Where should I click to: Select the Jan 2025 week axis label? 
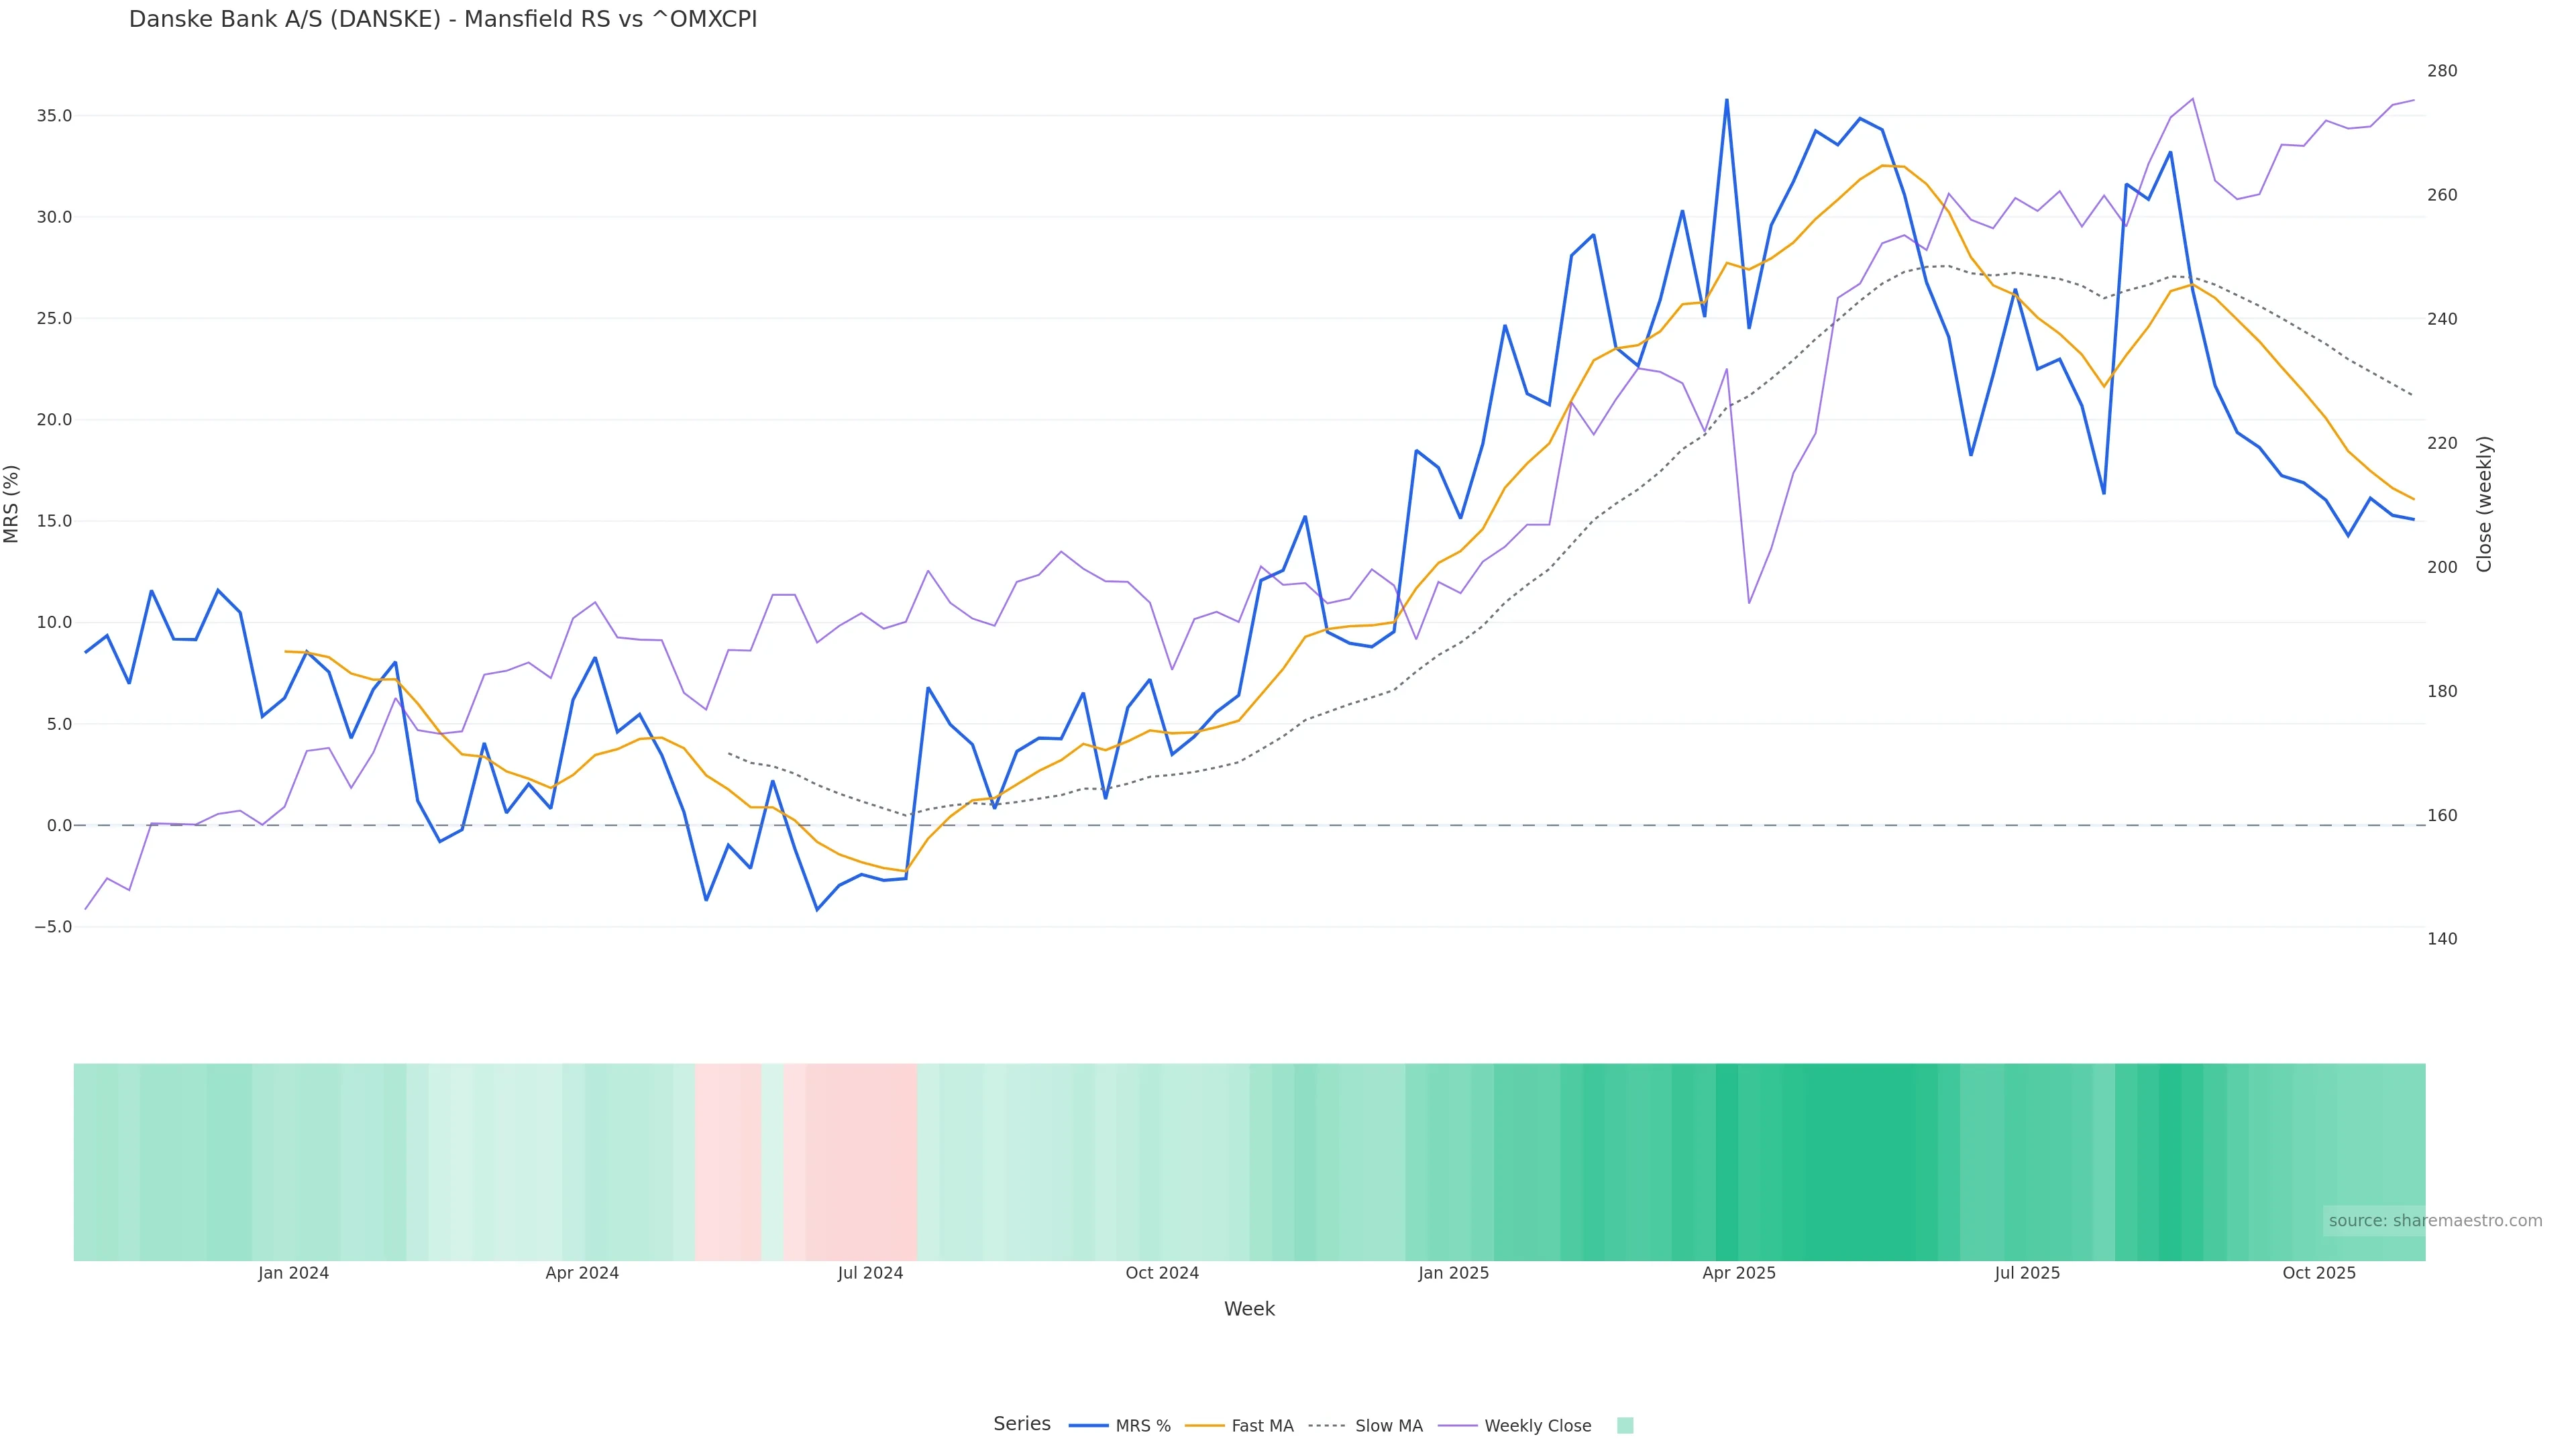pyautogui.click(x=1453, y=1273)
